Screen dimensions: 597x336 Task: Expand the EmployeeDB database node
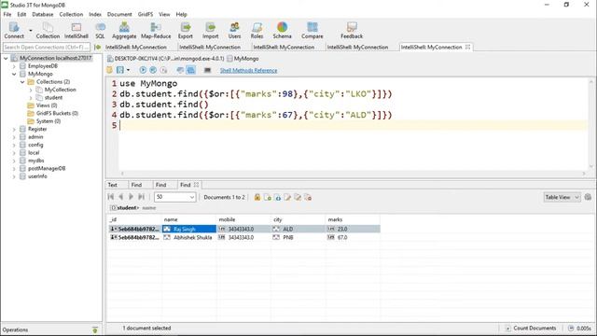pos(14,66)
